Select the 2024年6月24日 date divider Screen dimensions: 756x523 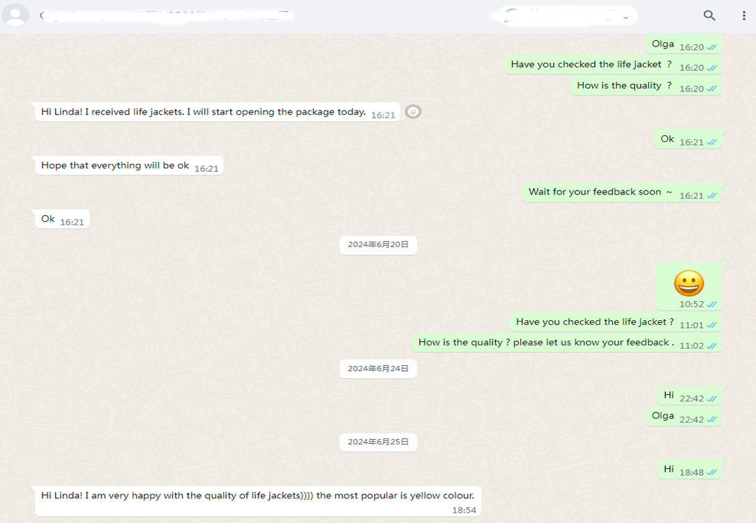(x=378, y=369)
